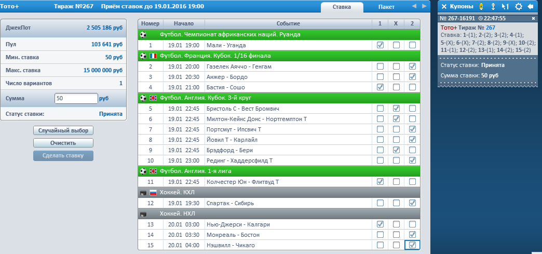Click the previous tab left triangle arrow
This screenshot has width=542, height=254.
(414, 6)
